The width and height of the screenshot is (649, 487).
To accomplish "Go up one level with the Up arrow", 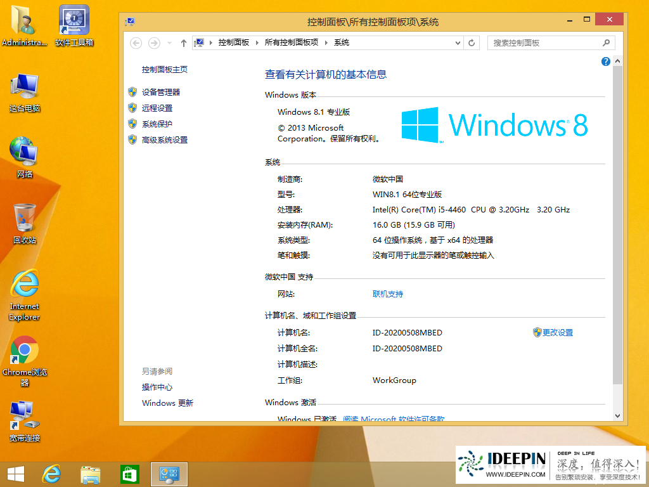I will [x=184, y=42].
